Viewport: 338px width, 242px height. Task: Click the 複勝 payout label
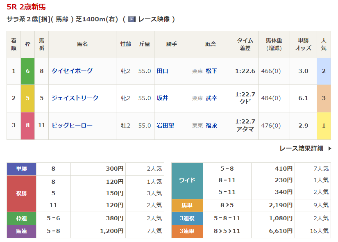pyautogui.click(x=21, y=194)
